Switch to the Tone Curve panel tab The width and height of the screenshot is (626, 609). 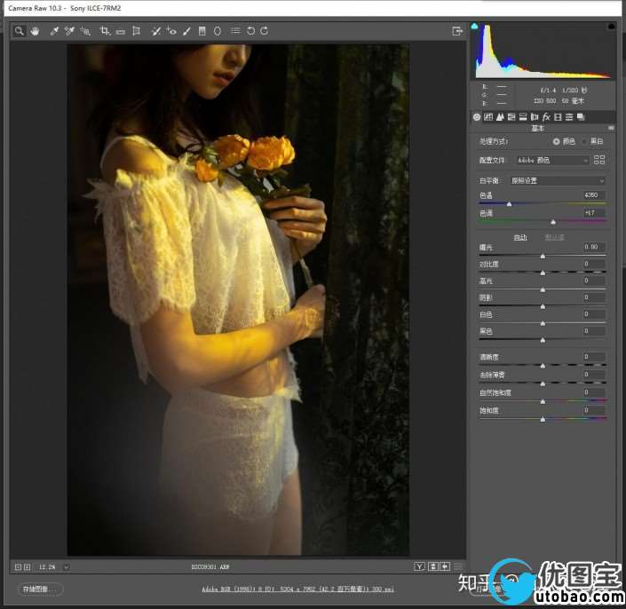tap(487, 116)
